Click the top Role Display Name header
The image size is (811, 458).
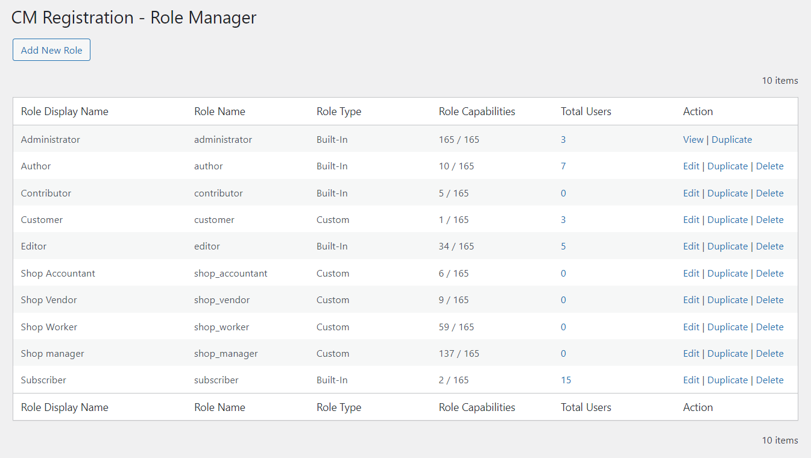pyautogui.click(x=65, y=111)
